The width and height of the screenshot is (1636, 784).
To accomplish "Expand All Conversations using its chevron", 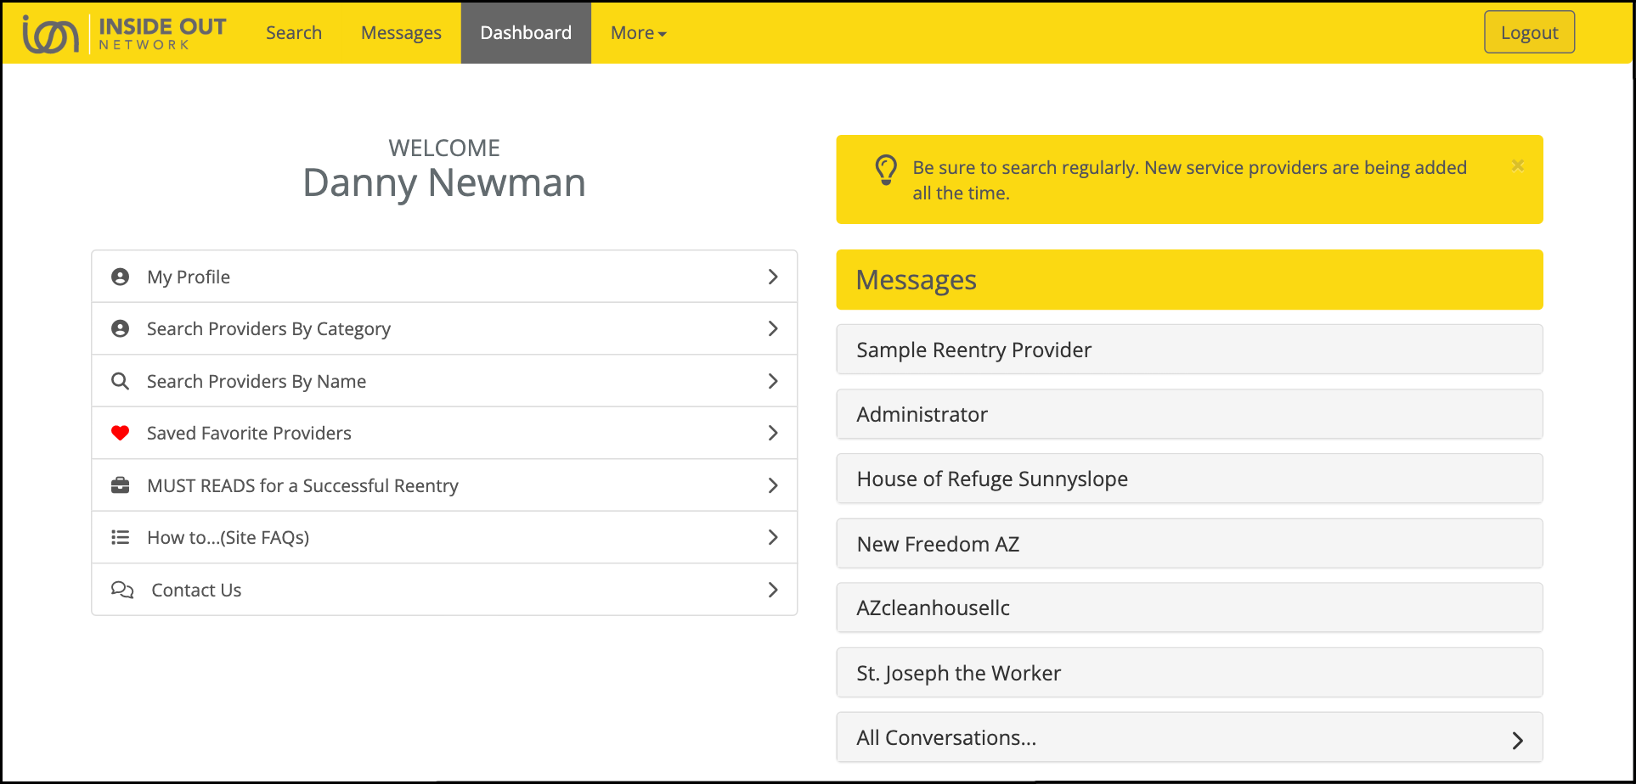I will pos(1517,740).
